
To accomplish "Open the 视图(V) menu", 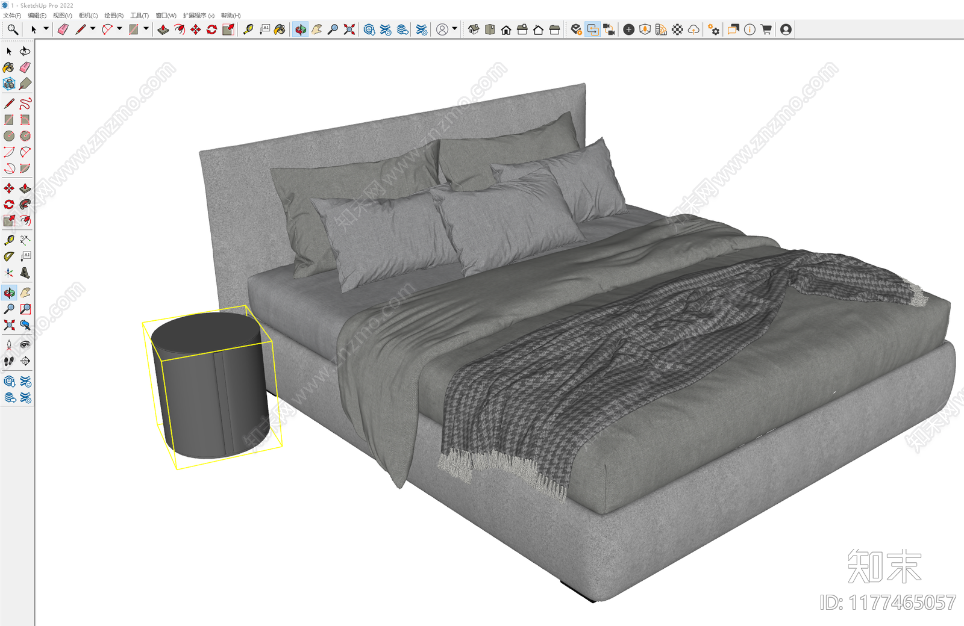I will [63, 16].
